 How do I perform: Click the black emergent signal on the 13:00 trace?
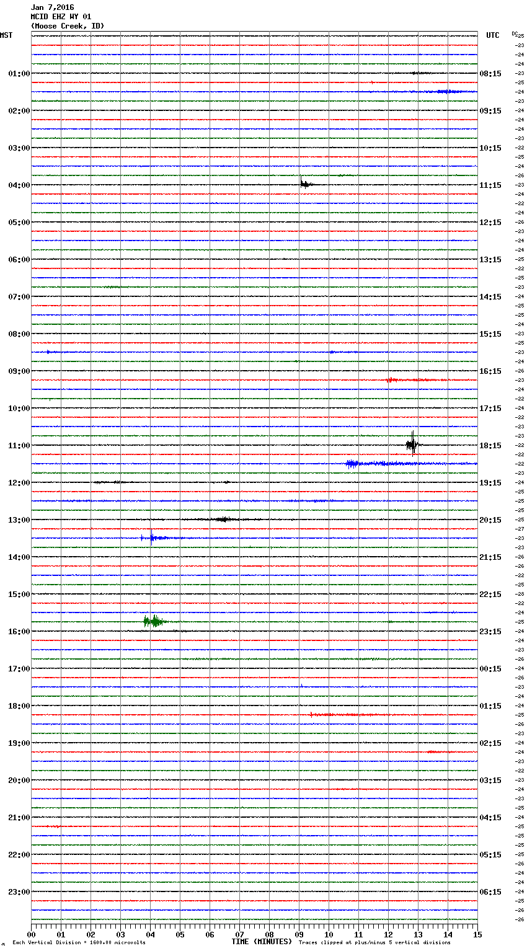coord(224,519)
